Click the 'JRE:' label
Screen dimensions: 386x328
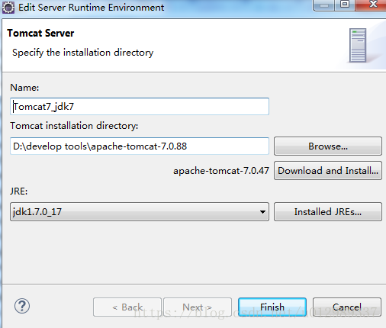pos(18,191)
